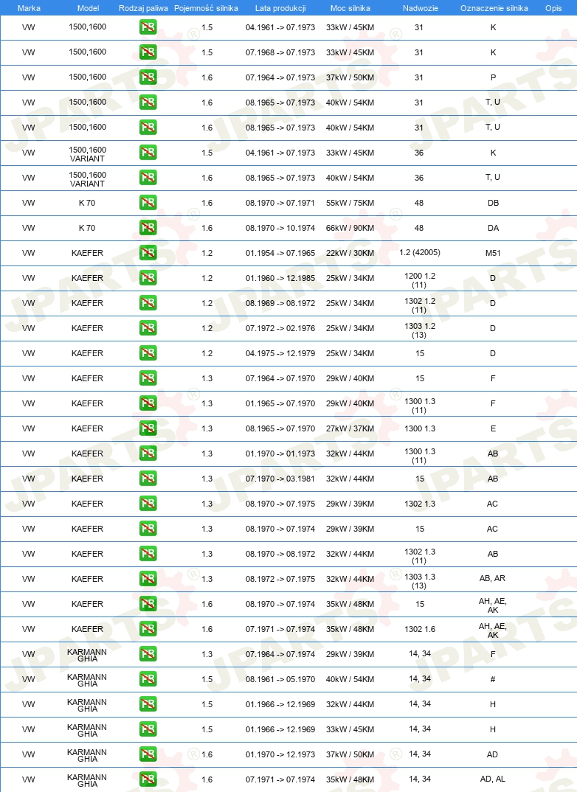The width and height of the screenshot is (577, 792).
Task: Click the Moc silnika column header
Action: (x=350, y=8)
